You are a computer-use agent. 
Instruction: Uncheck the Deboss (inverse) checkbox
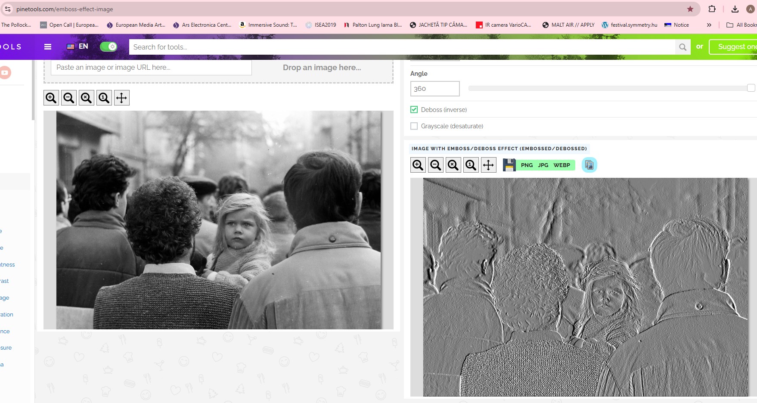414,110
